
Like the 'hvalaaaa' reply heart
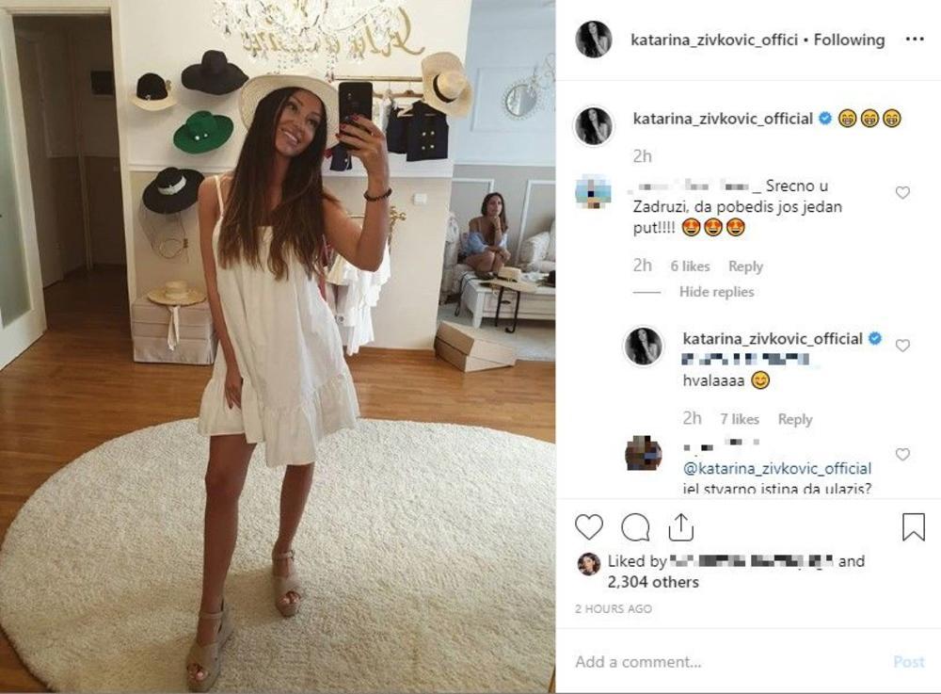(x=902, y=346)
